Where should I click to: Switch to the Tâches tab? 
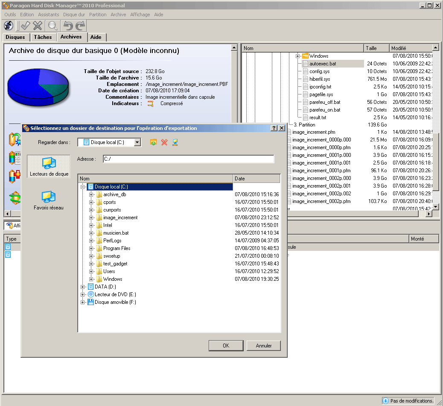click(43, 37)
